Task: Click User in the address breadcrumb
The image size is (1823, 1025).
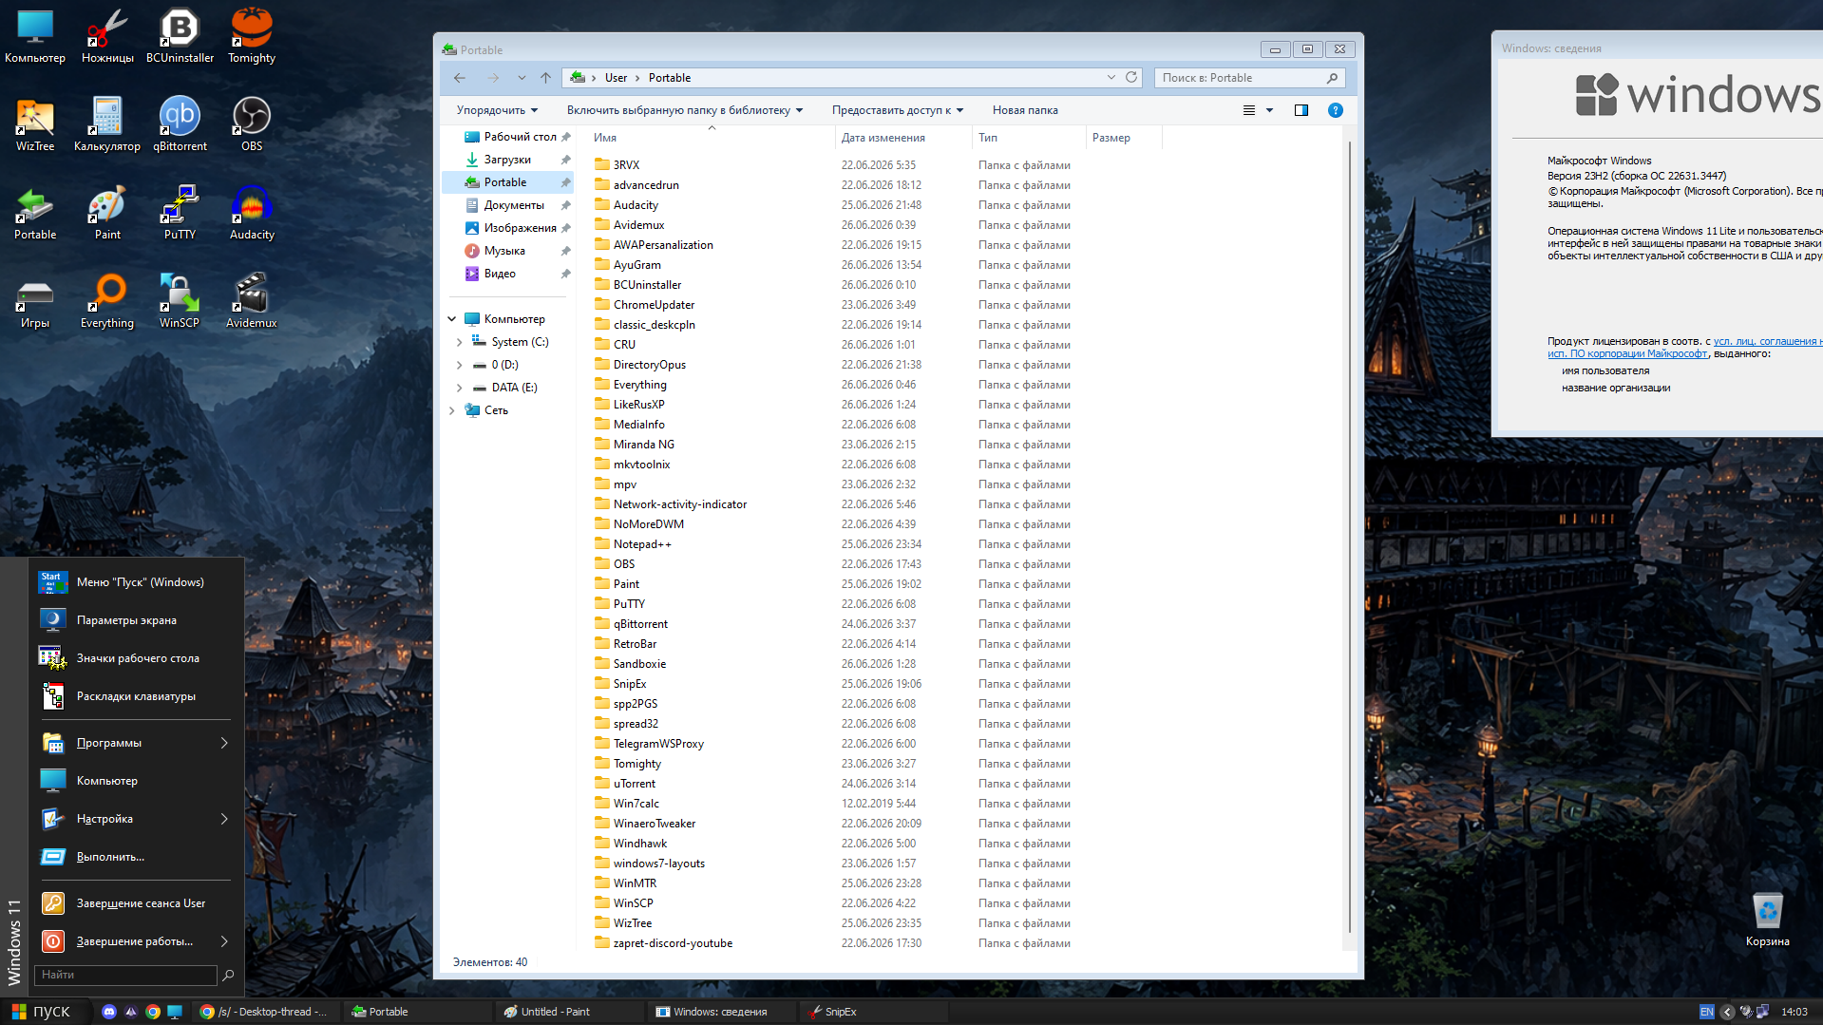Action: click(x=616, y=78)
